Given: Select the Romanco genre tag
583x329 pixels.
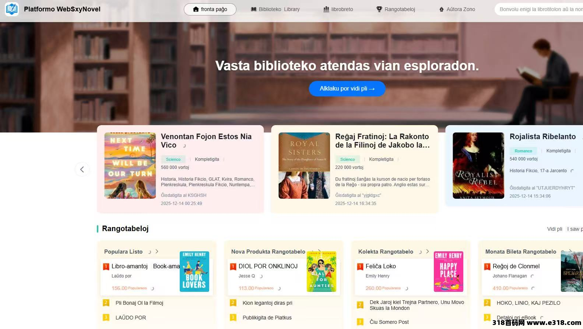Looking at the screenshot, I should click(x=523, y=151).
